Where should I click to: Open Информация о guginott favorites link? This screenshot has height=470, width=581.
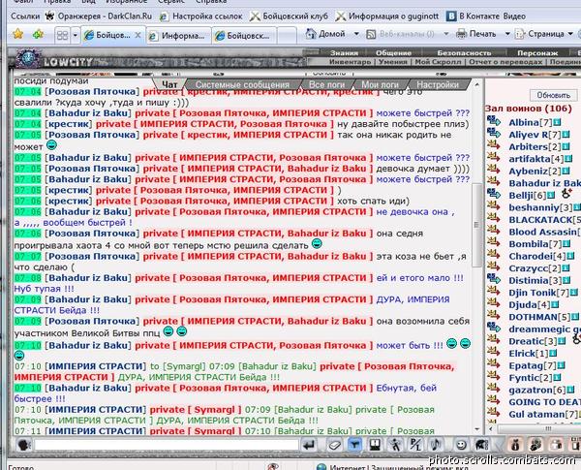386,16
